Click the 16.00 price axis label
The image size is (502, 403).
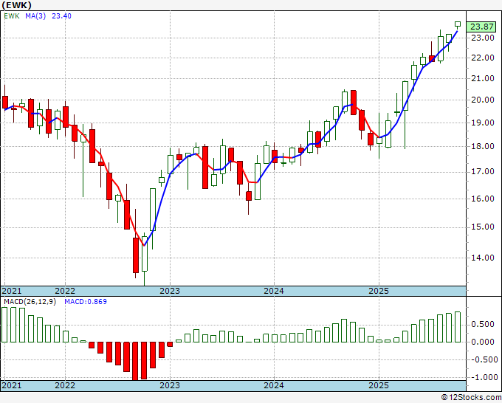[483, 199]
